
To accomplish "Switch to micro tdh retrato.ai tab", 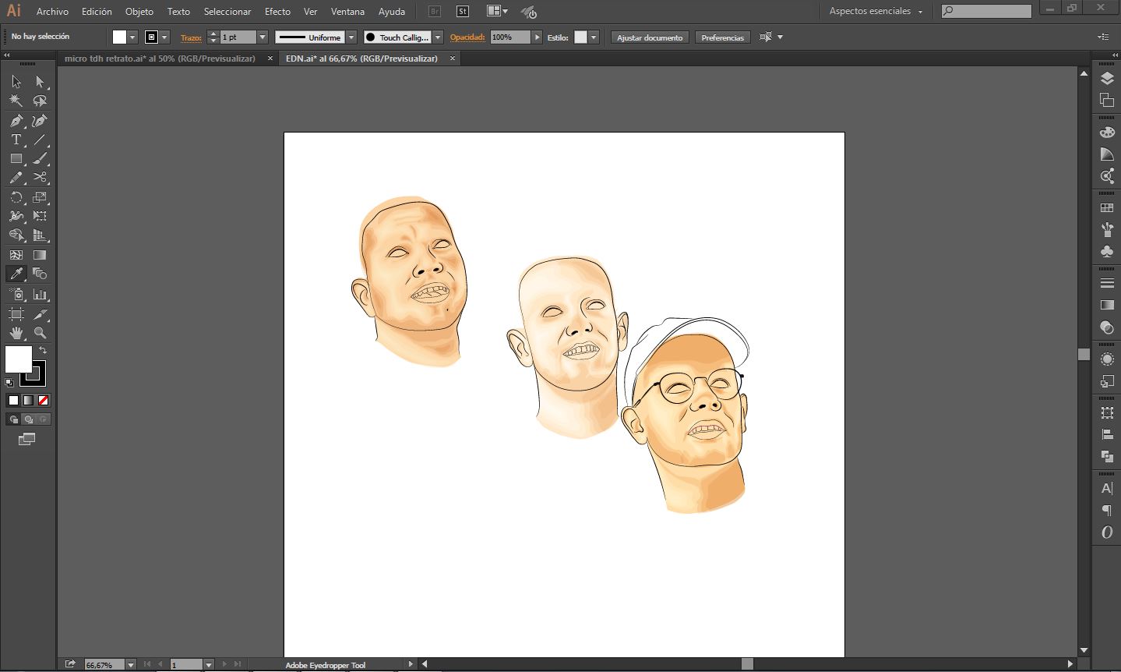I will pos(160,58).
